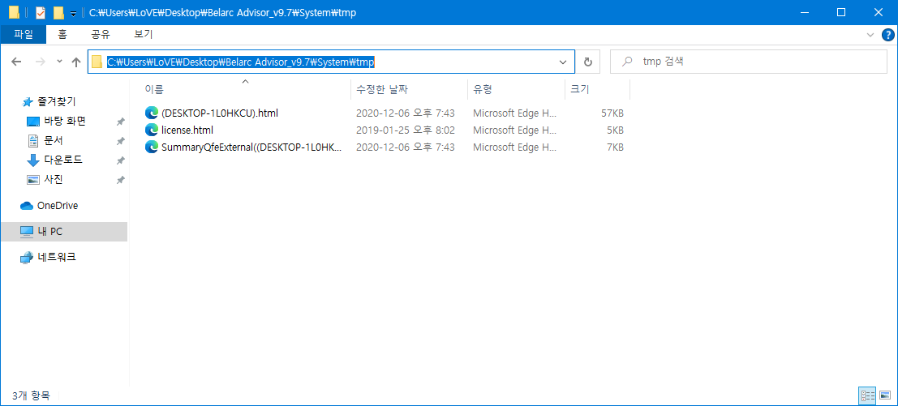898x406 pixels.
Task: Refresh the folder view
Action: 587,62
